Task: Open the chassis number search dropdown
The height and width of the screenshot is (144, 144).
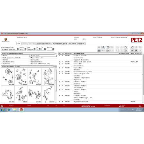Action: [18, 49]
